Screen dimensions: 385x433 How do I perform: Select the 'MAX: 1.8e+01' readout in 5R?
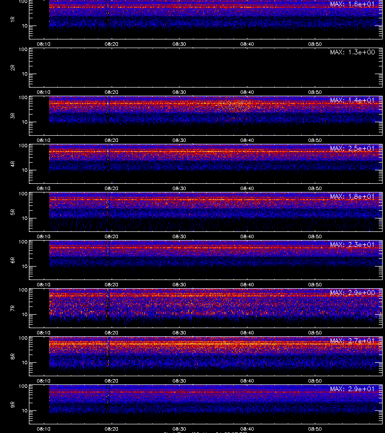tap(352, 197)
